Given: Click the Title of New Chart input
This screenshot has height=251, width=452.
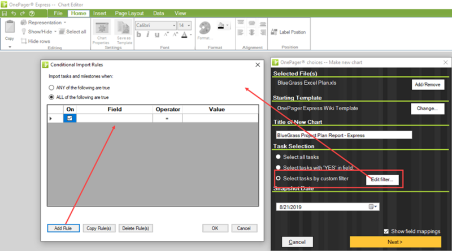Looking at the screenshot, I should (344, 135).
